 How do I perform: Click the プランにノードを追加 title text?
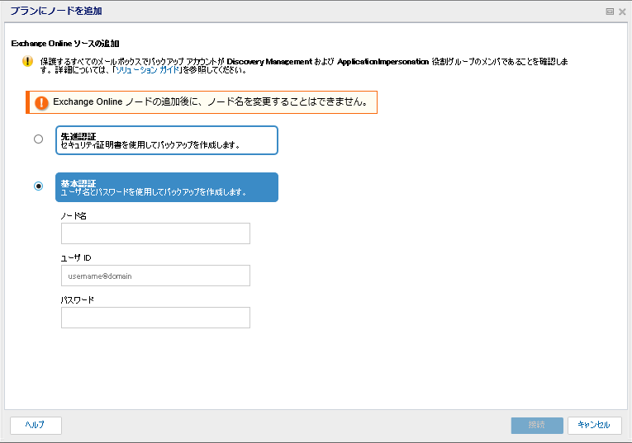pyautogui.click(x=56, y=11)
